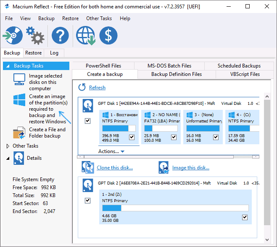
Task: Collapse the Details section triangle
Action: click(8, 159)
